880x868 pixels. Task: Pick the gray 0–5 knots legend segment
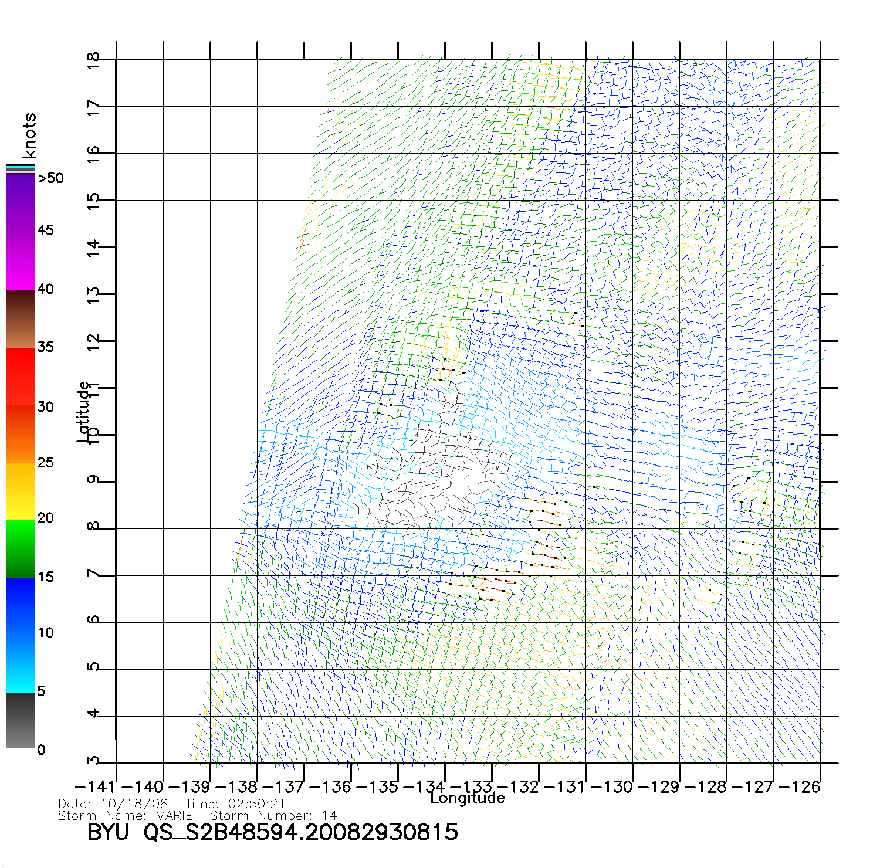click(20, 720)
